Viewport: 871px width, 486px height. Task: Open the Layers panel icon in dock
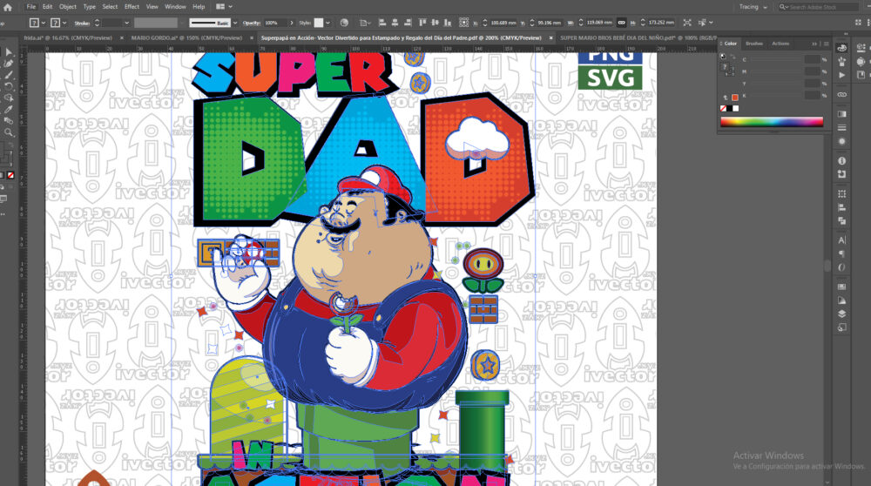coord(842,314)
